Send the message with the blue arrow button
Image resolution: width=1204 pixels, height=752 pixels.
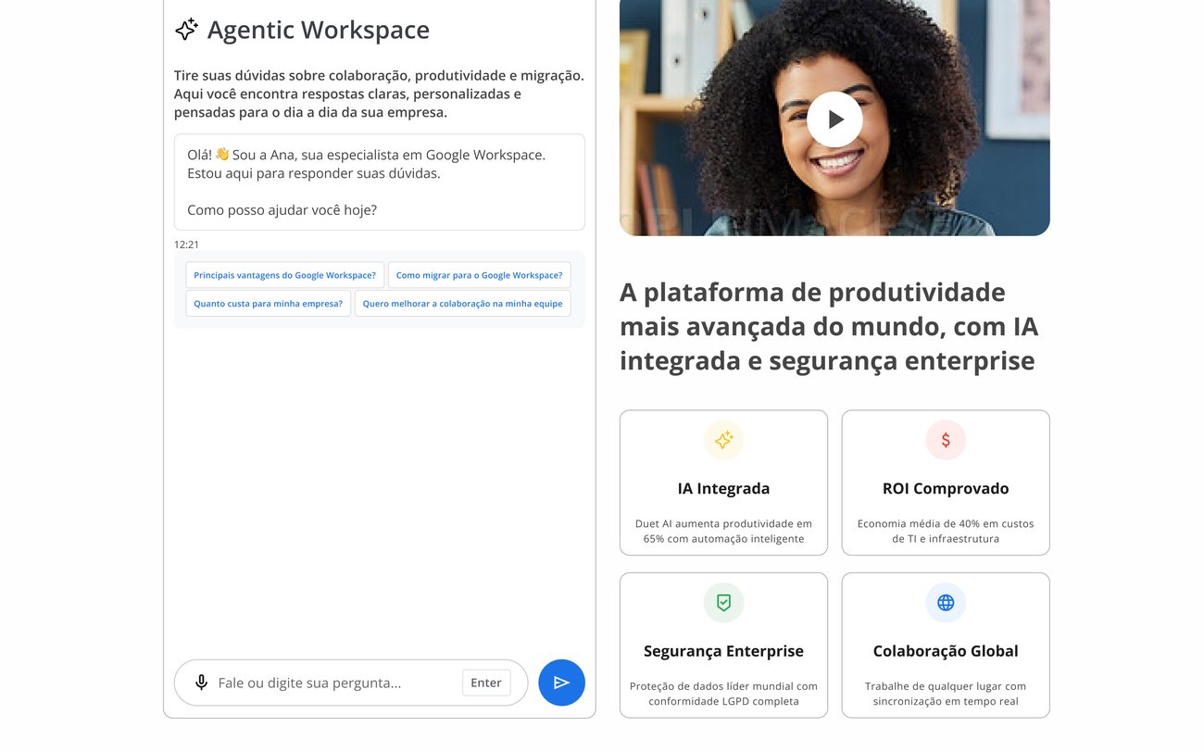[561, 683]
